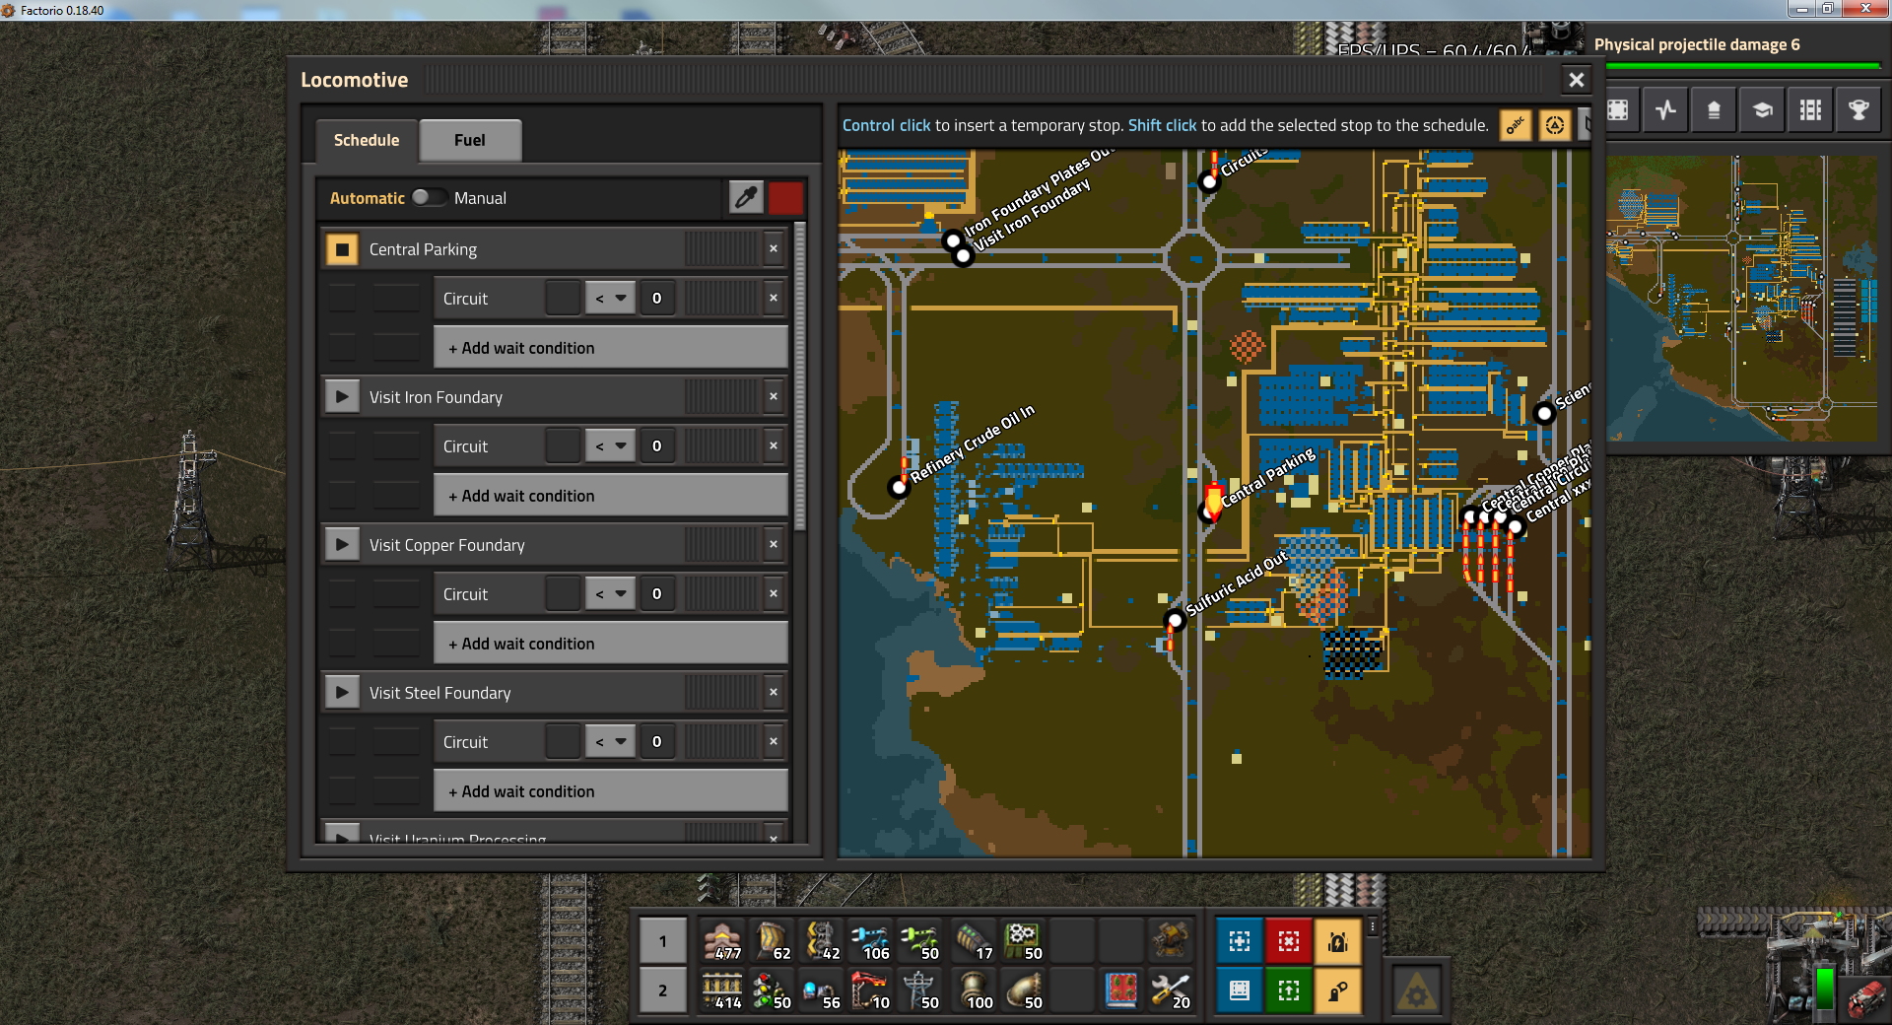Toggle the Automatic/Manual train mode switch
This screenshot has width=1892, height=1025.
[x=429, y=197]
